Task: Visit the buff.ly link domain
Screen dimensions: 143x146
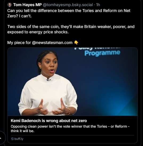Action: click(19, 139)
